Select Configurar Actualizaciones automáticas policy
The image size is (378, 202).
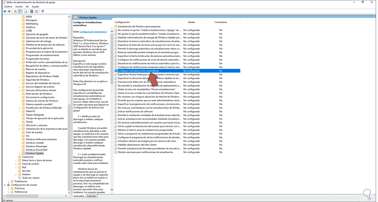point(177,71)
